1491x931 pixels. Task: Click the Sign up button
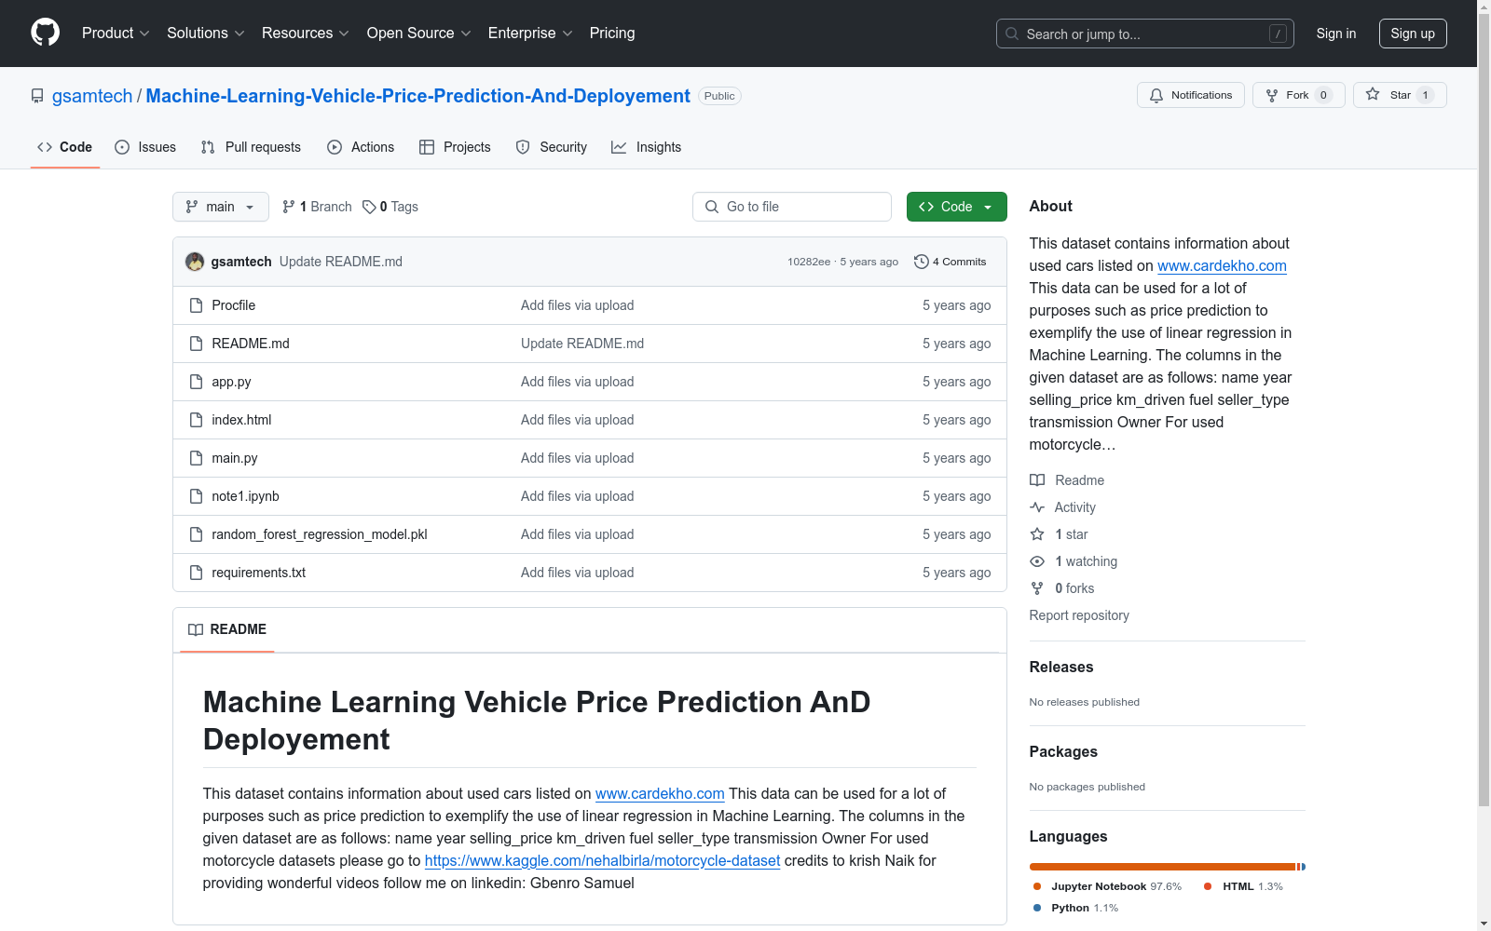1413,34
